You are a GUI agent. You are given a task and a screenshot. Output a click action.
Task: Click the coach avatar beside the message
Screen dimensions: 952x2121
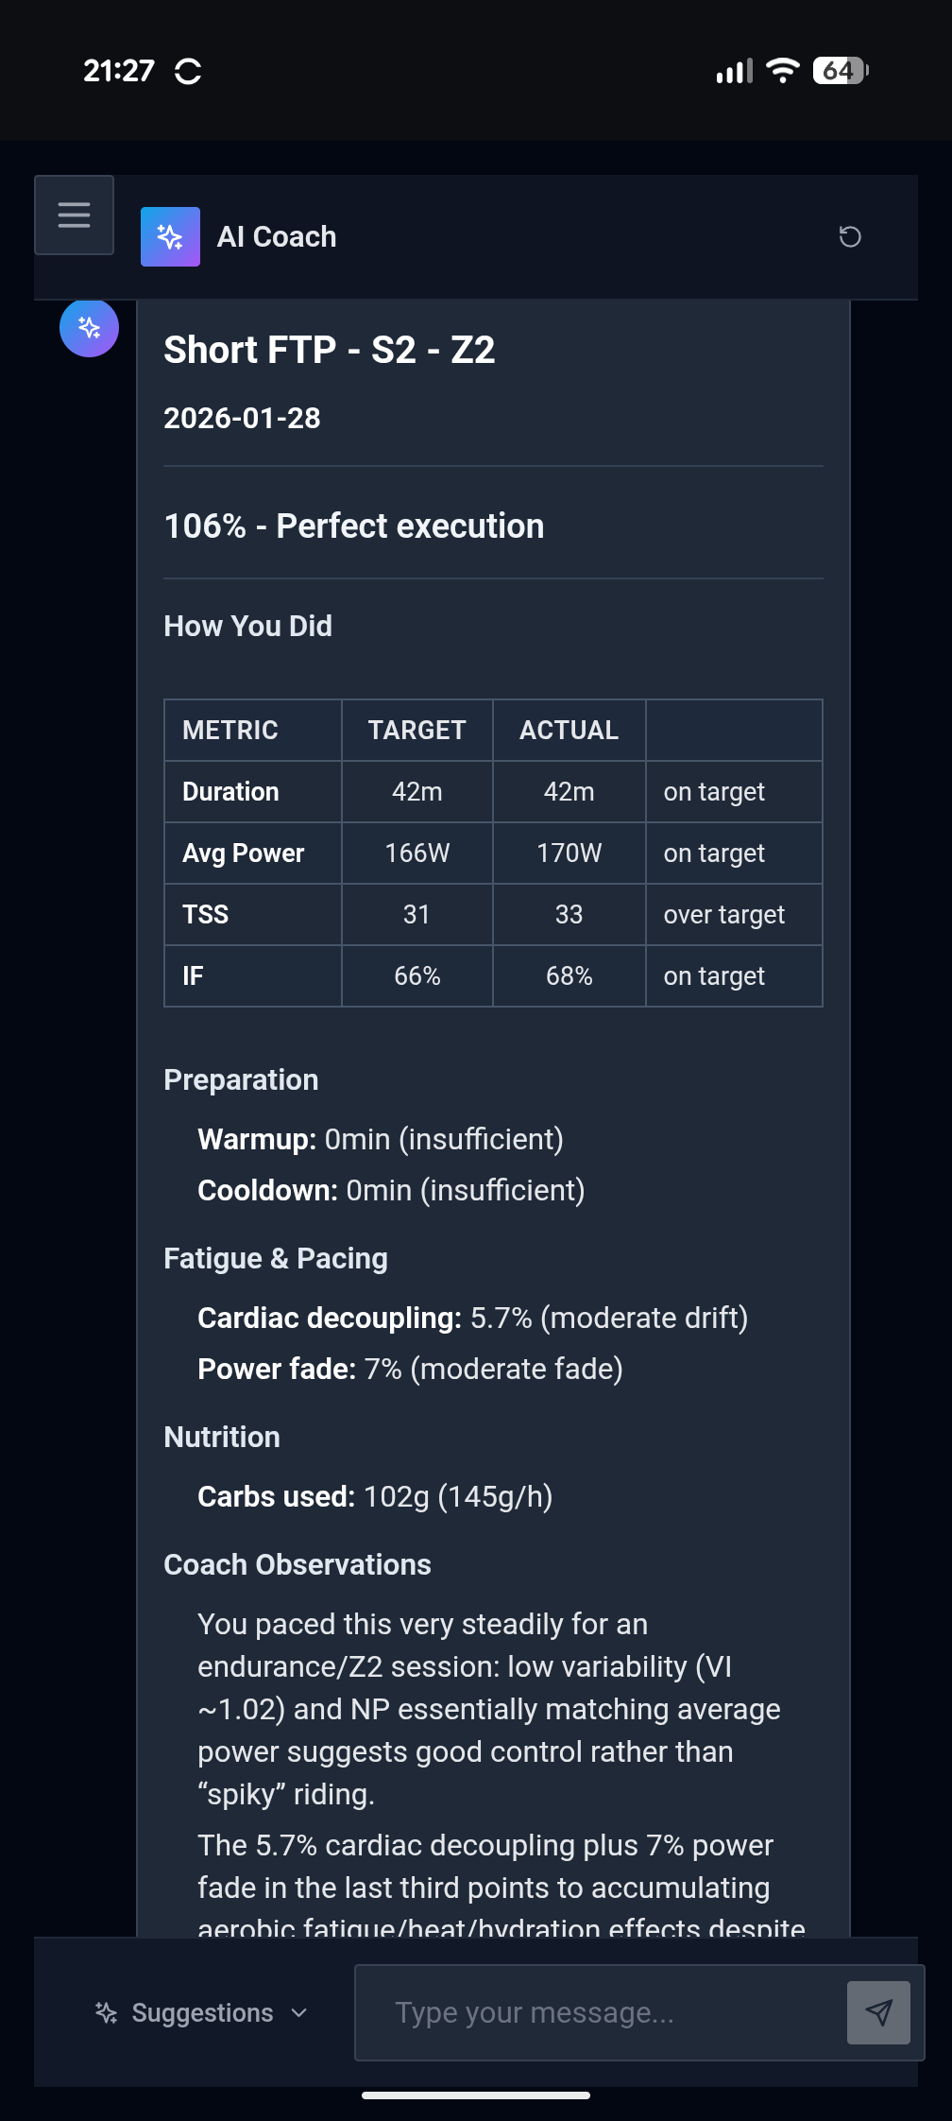(89, 328)
